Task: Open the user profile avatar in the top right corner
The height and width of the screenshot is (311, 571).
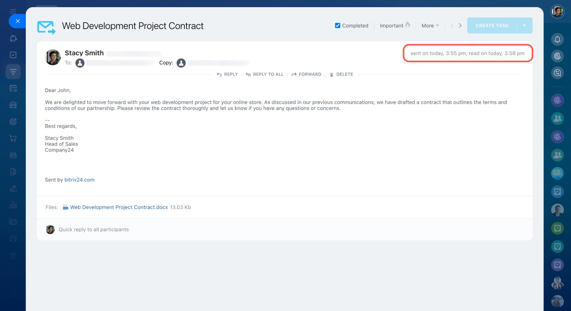Action: pos(557,12)
